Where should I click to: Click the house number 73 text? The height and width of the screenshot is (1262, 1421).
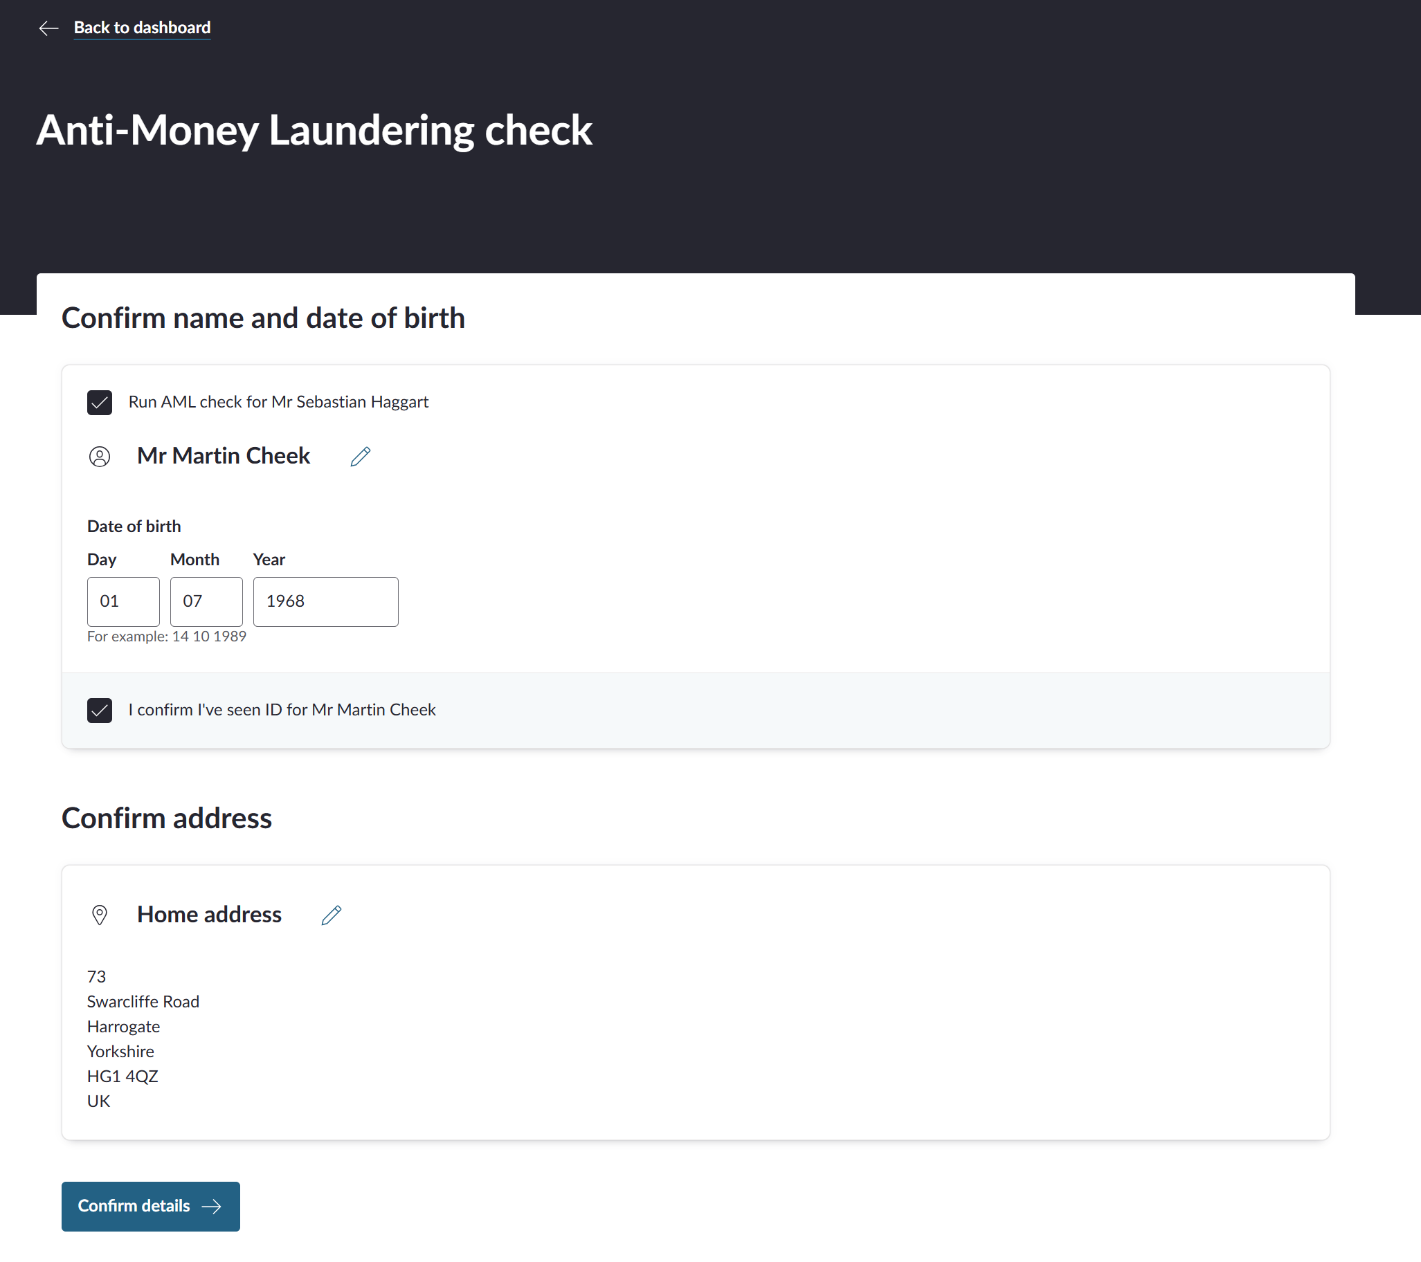click(x=96, y=976)
